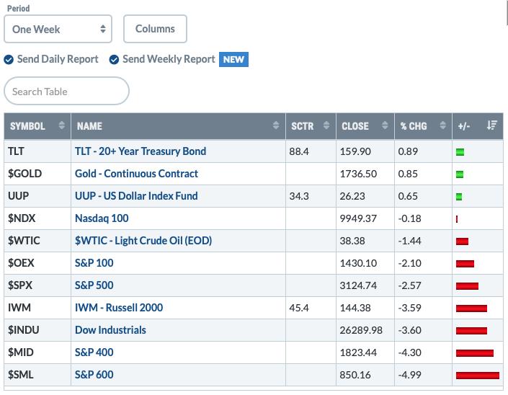This screenshot has width=508, height=395.
Task: Sort table by the SCTR column
Action: (x=311, y=126)
